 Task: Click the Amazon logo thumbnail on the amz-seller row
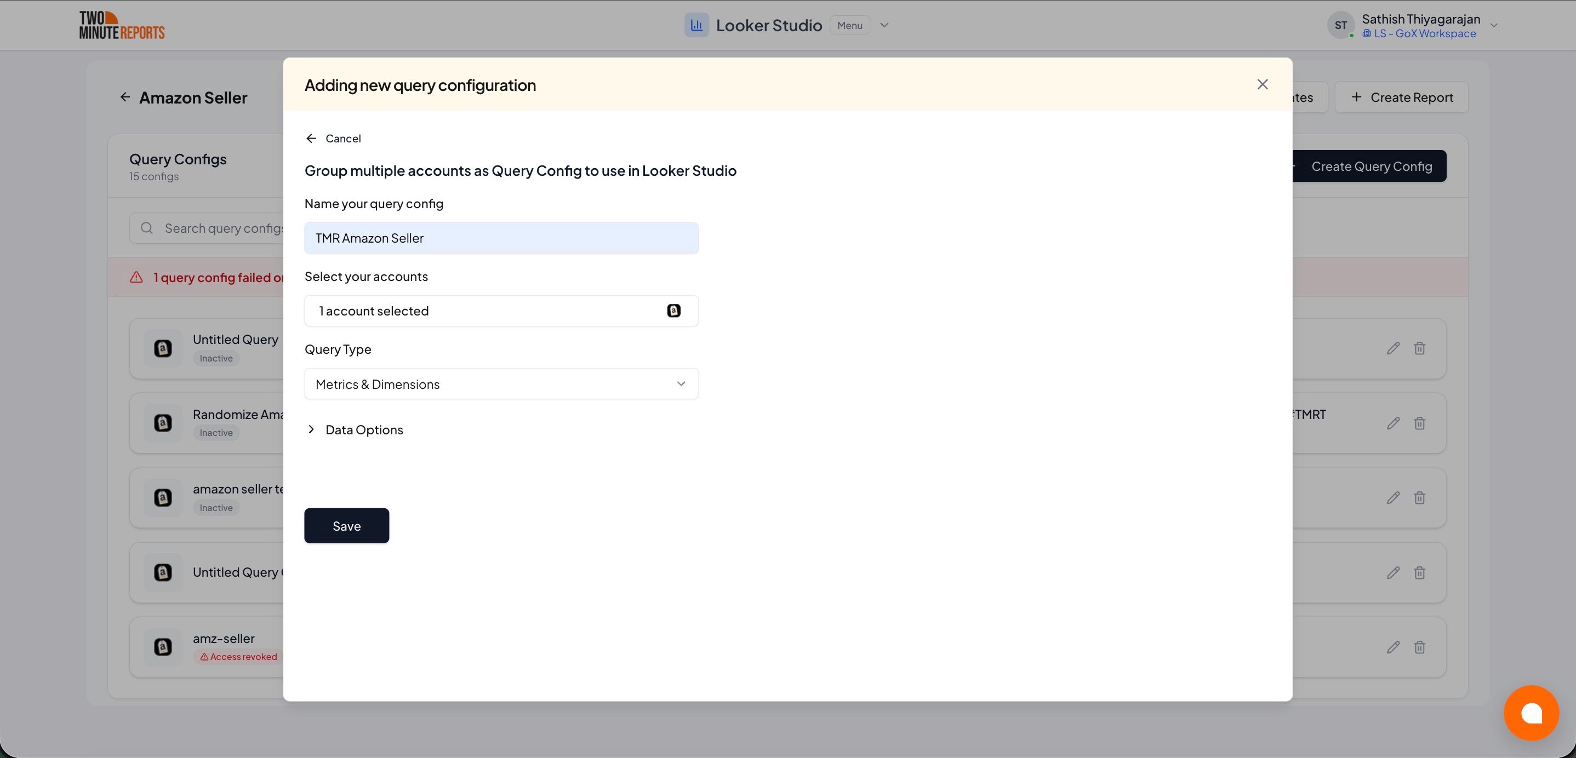(162, 647)
